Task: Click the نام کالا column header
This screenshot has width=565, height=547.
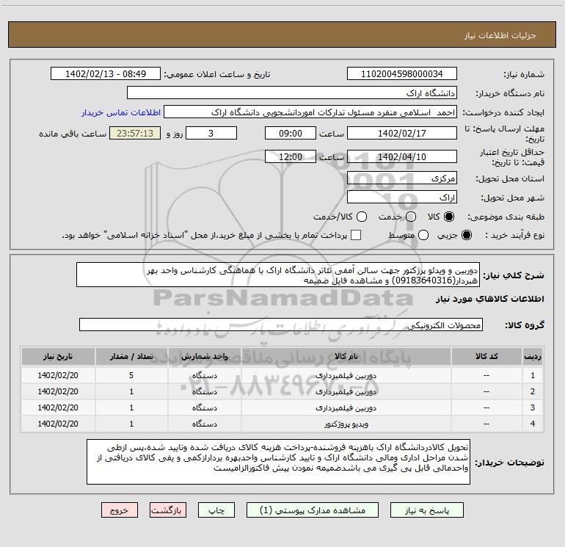Action: pyautogui.click(x=346, y=357)
